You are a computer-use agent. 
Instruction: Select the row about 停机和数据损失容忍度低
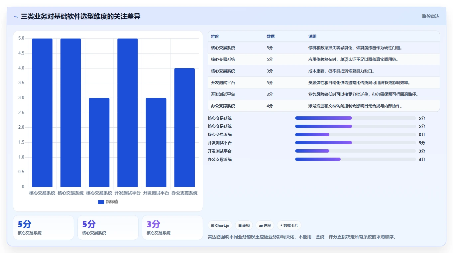tap(324, 48)
